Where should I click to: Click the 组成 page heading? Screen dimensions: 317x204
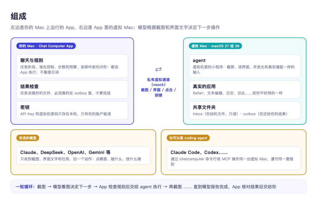[18, 16]
